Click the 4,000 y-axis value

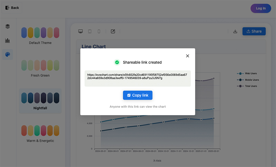coord(89,124)
